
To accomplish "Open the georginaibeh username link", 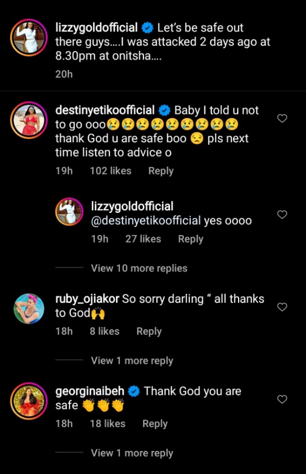I will point(90,391).
